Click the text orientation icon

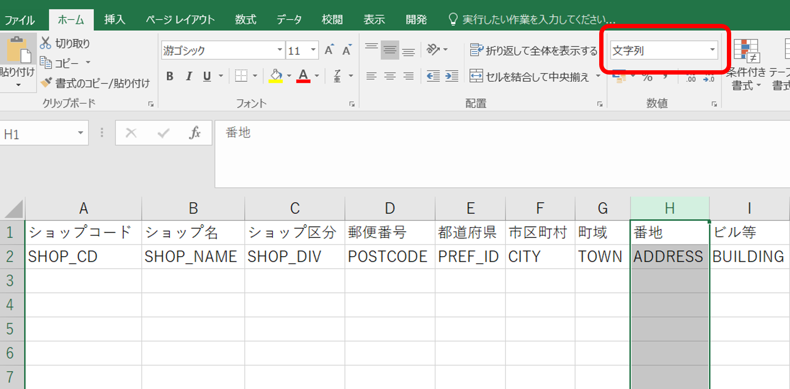pyautogui.click(x=433, y=50)
